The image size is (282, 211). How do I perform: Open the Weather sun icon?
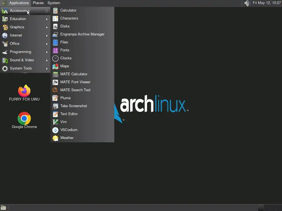click(55, 138)
